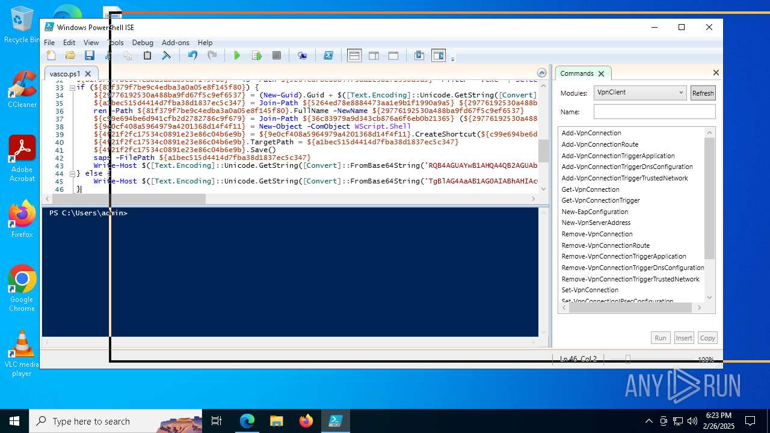This screenshot has width=770, height=433.
Task: Open the Help menu
Action: click(x=205, y=43)
